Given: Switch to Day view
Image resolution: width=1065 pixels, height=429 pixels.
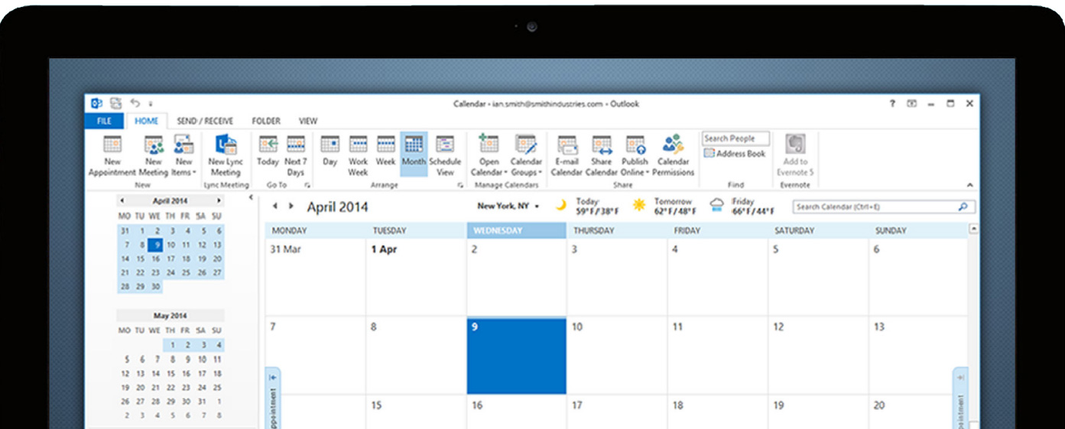Looking at the screenshot, I should [330, 151].
